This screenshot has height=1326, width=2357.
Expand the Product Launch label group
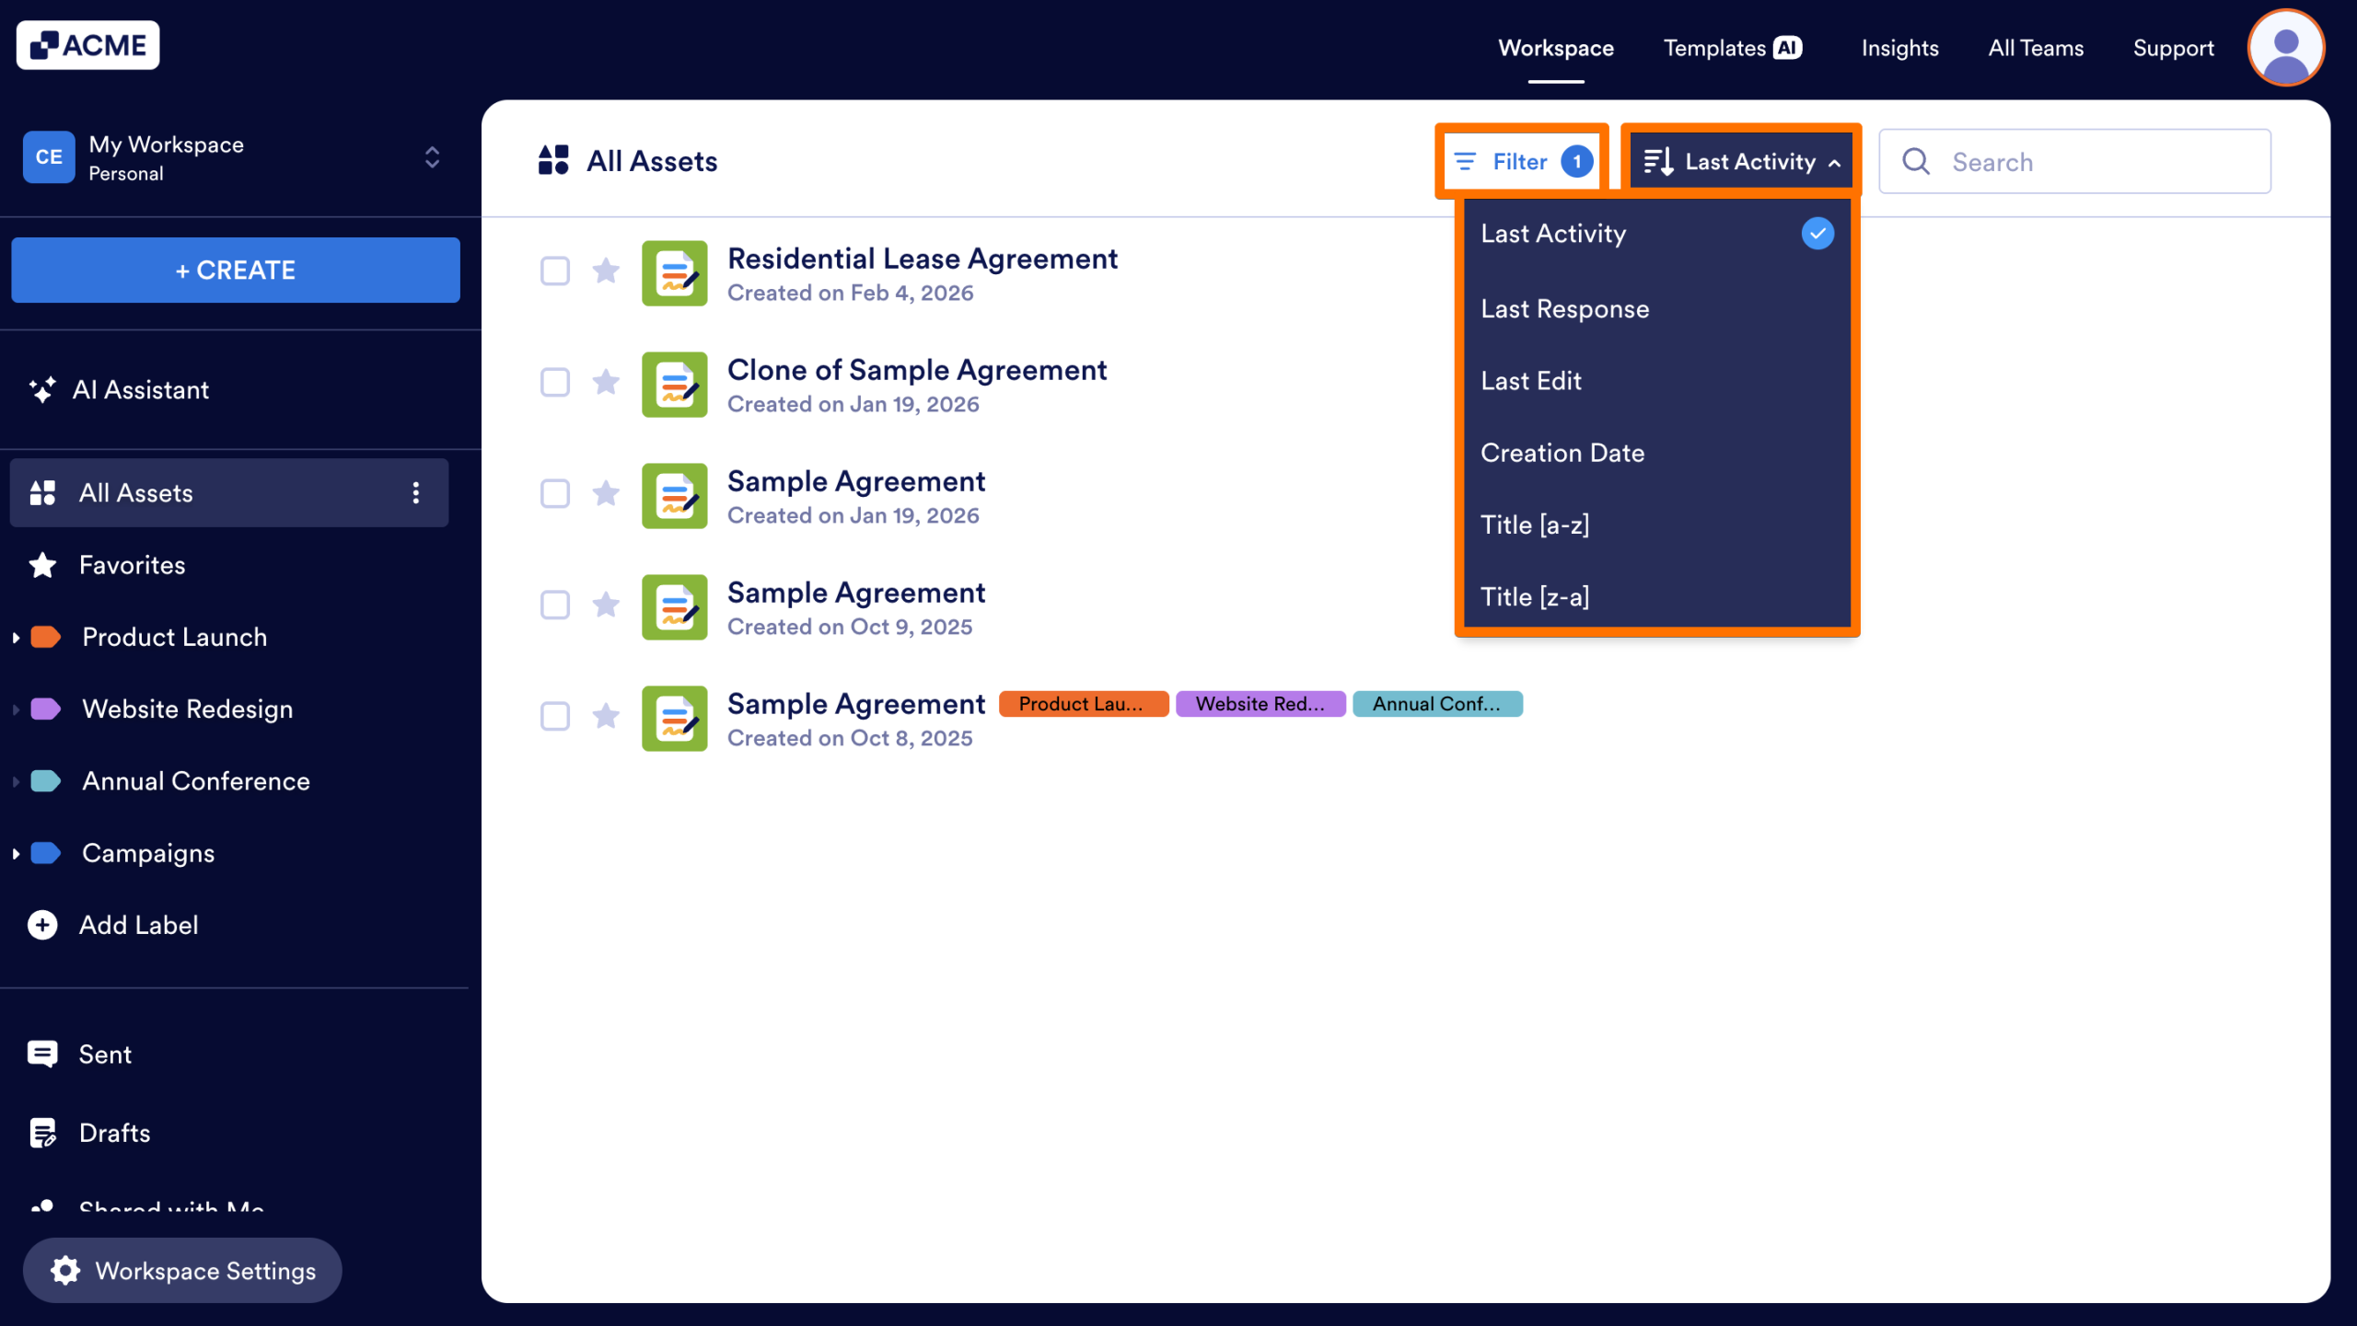[x=16, y=637]
